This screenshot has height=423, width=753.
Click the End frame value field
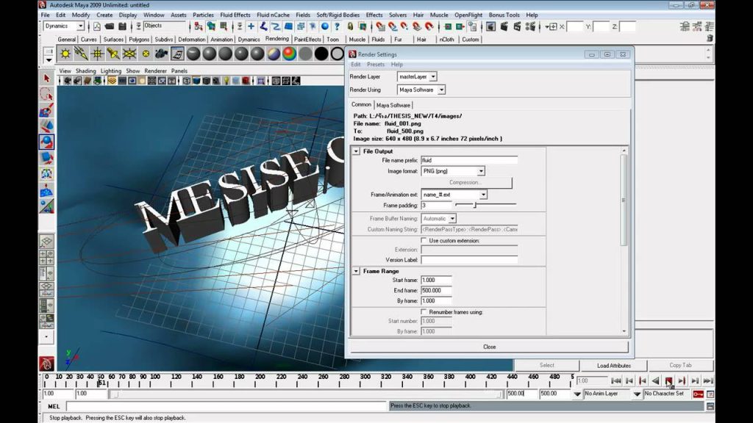[x=436, y=290]
